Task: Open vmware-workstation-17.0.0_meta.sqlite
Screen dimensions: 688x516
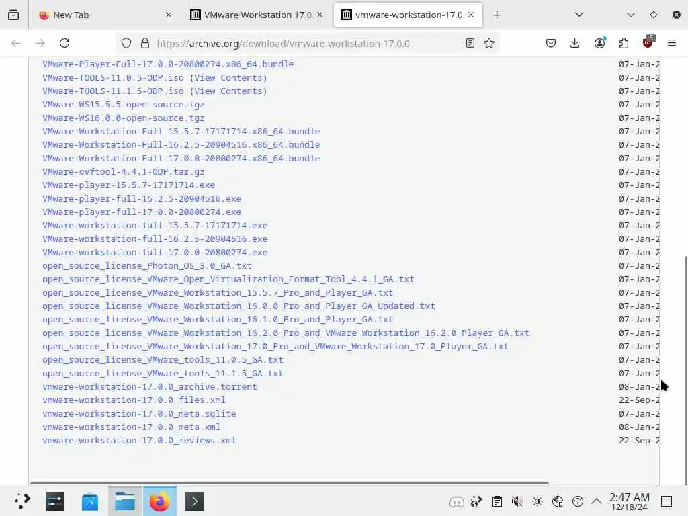Action: [x=139, y=413]
